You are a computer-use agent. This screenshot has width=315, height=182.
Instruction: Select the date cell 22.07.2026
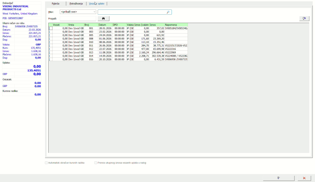pos(105,49)
